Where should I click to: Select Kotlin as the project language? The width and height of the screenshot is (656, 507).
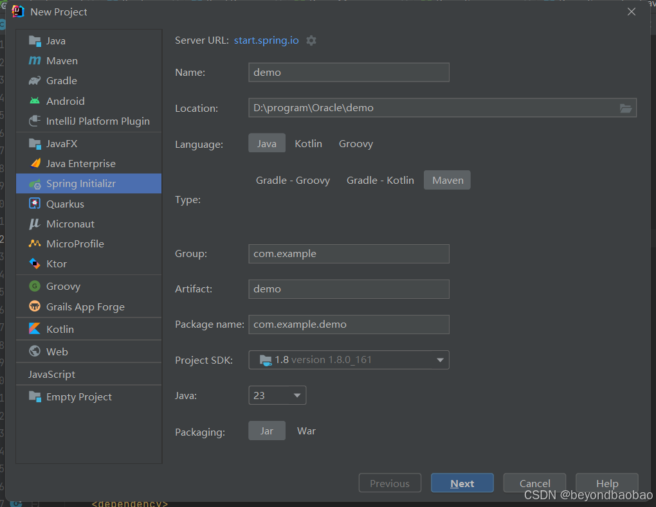point(308,143)
